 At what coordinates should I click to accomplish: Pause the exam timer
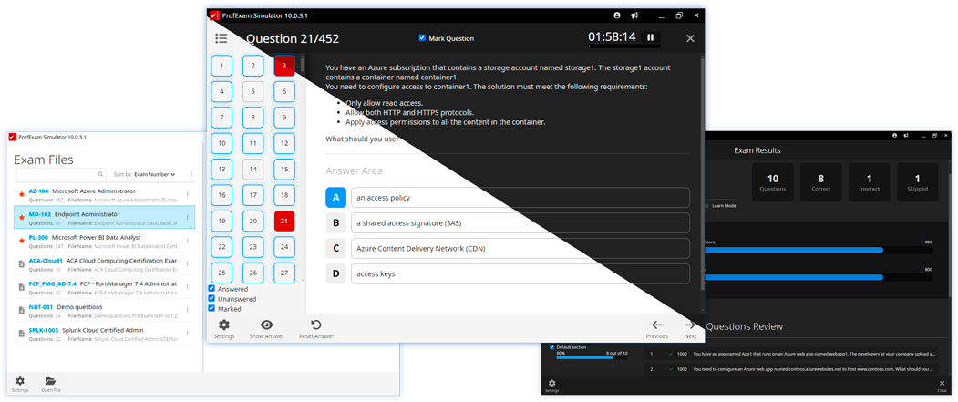(x=650, y=37)
